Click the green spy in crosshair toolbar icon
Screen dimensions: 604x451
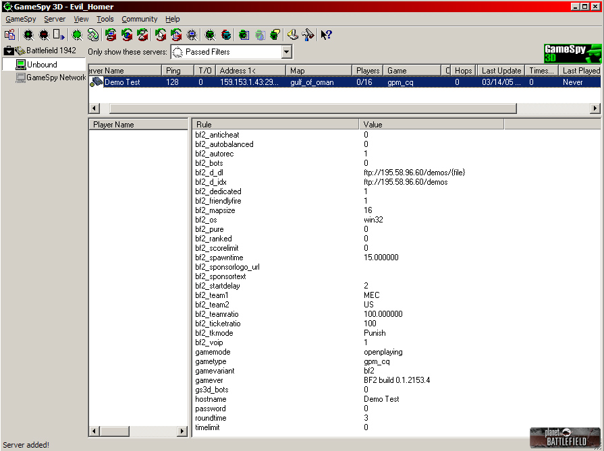210,35
